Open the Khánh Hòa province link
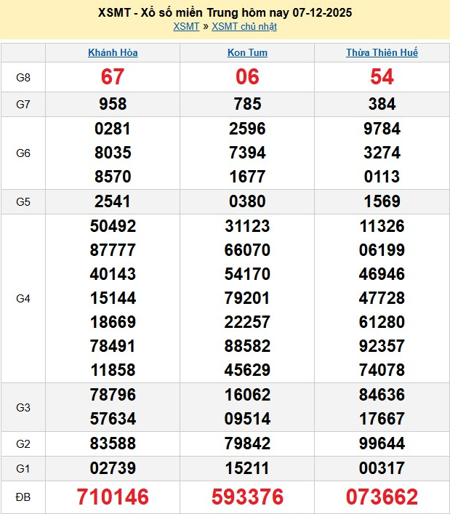The height and width of the screenshot is (514, 450). click(x=113, y=52)
